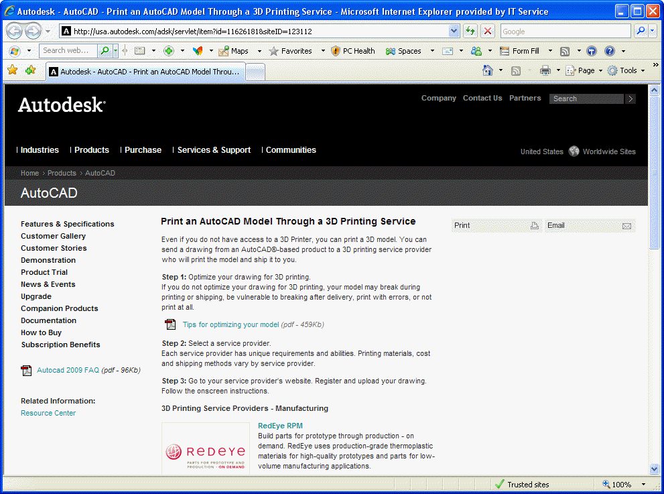Open the zoom level dropdown at 100%

coord(643,484)
